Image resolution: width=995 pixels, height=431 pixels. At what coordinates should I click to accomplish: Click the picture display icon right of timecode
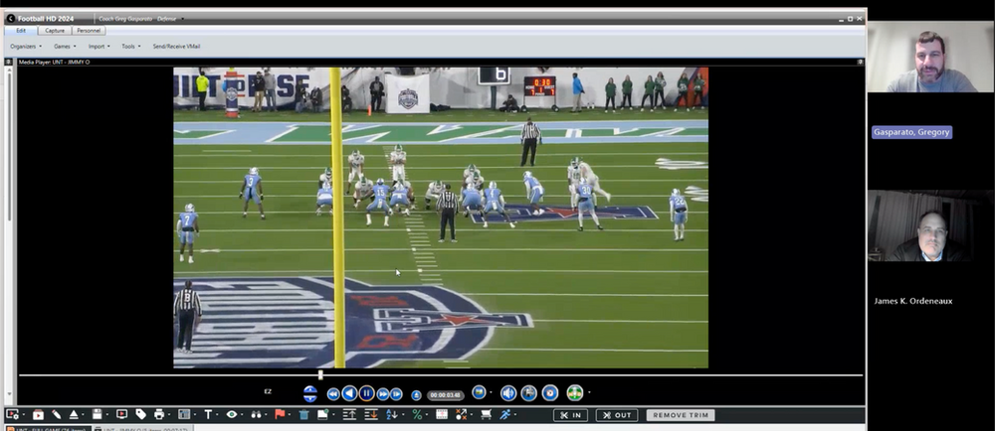(x=480, y=392)
